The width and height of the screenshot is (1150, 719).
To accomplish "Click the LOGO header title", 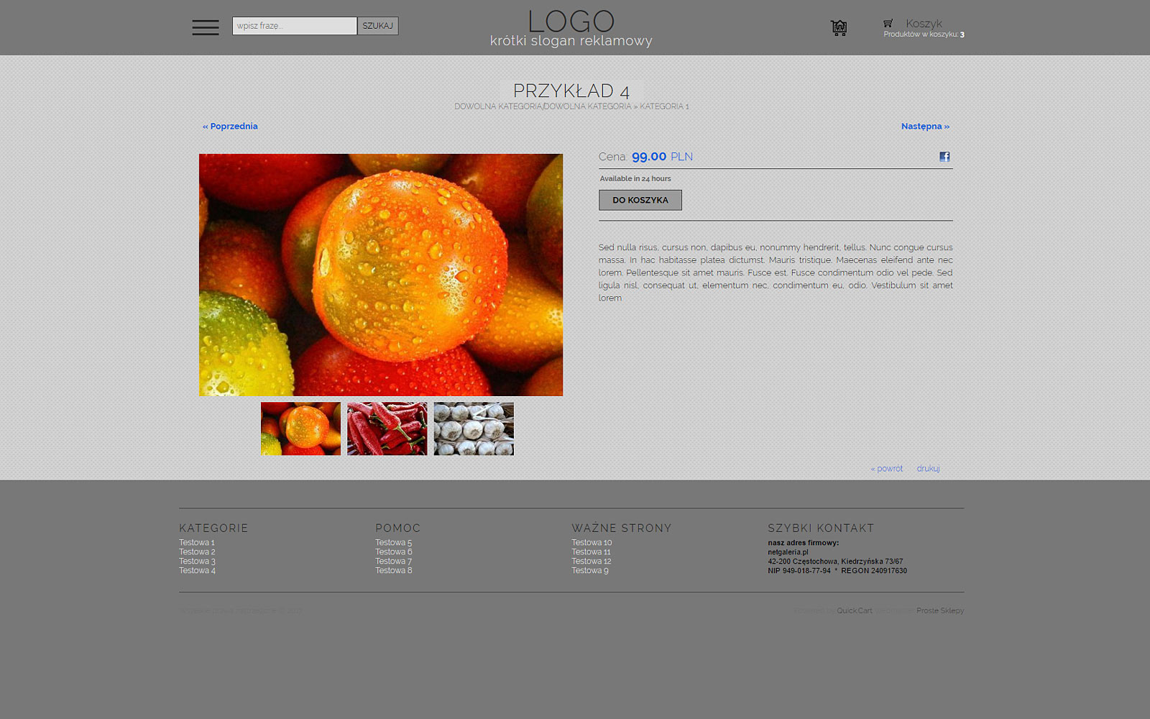I will 571,22.
